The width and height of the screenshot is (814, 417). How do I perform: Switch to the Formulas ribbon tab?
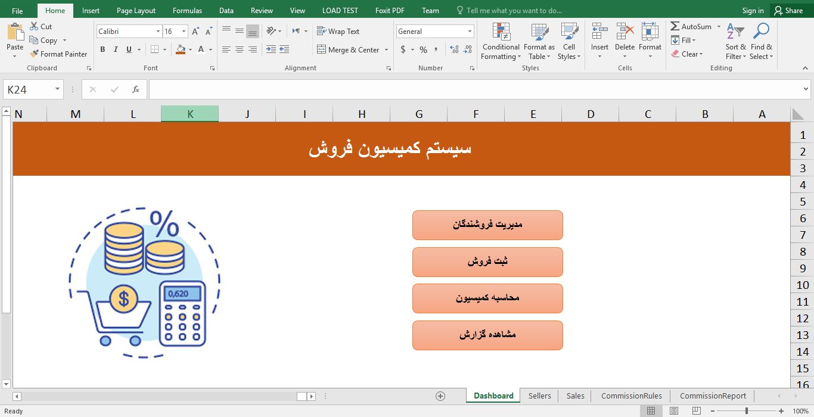[x=187, y=11]
